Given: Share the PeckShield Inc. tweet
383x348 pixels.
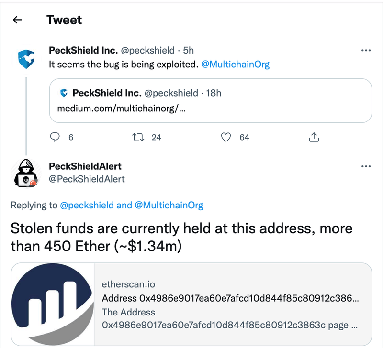Looking at the screenshot, I should [314, 137].
